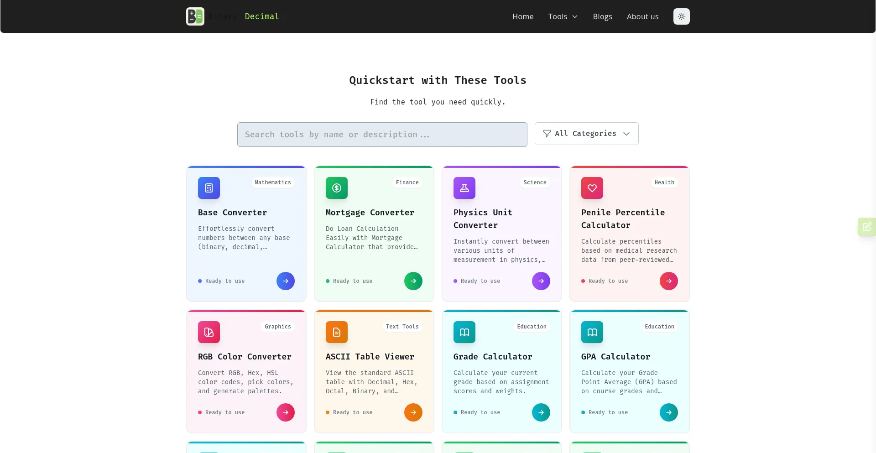
Task: Click the Binary Decimal logo icon
Action: click(x=195, y=16)
